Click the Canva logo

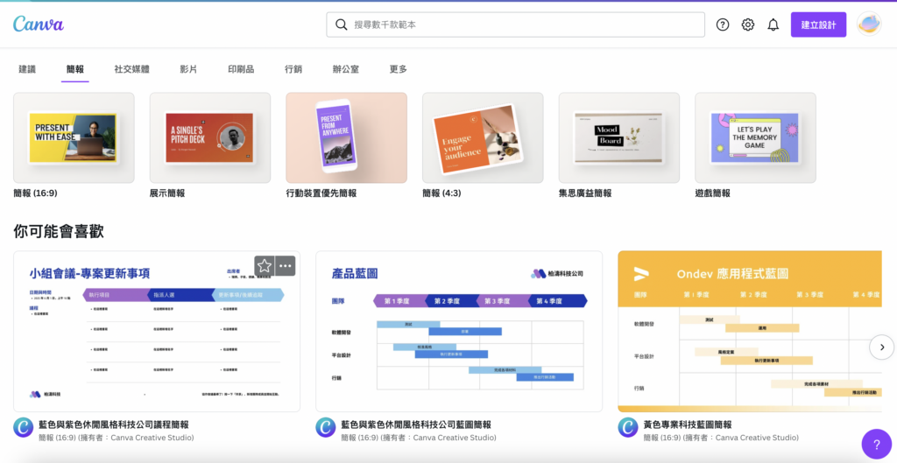(x=39, y=24)
